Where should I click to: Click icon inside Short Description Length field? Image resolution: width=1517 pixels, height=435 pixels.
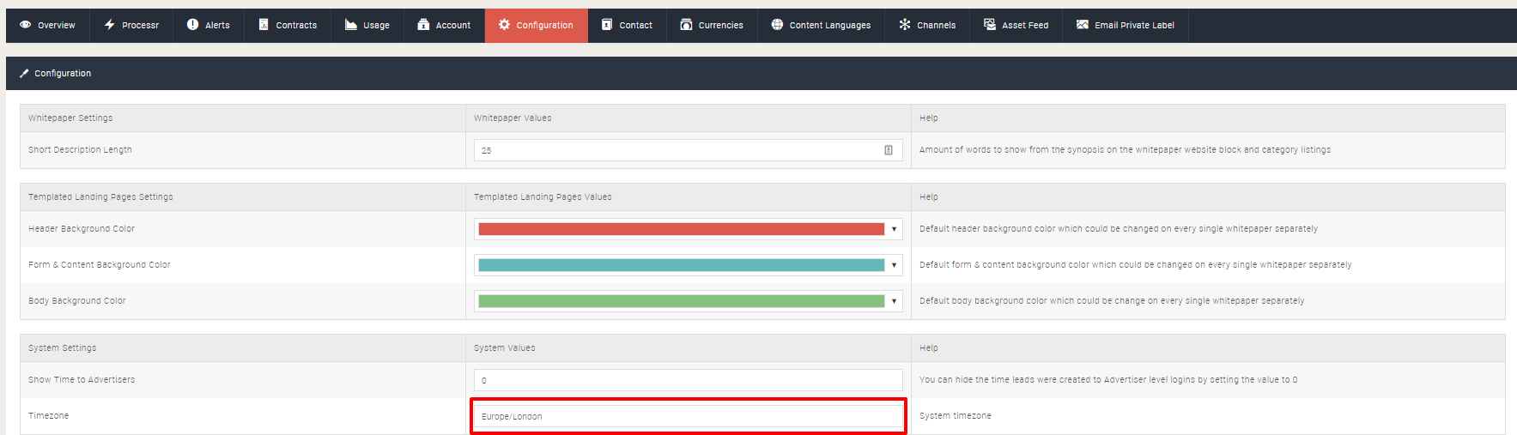point(889,150)
